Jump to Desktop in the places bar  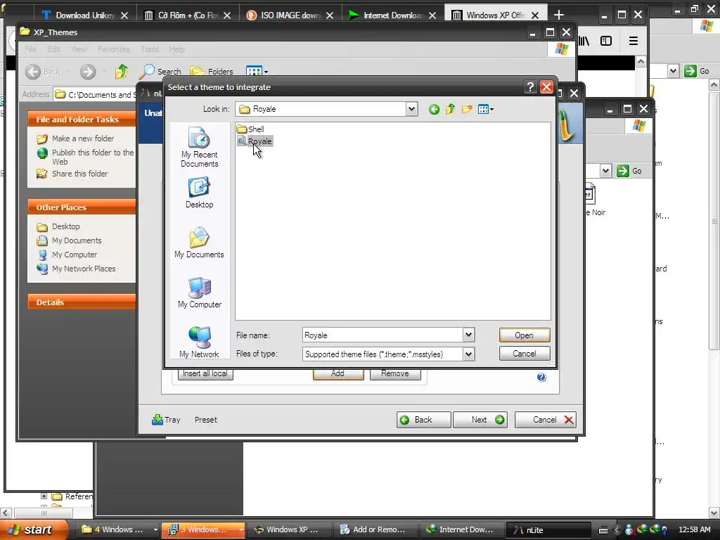[199, 193]
